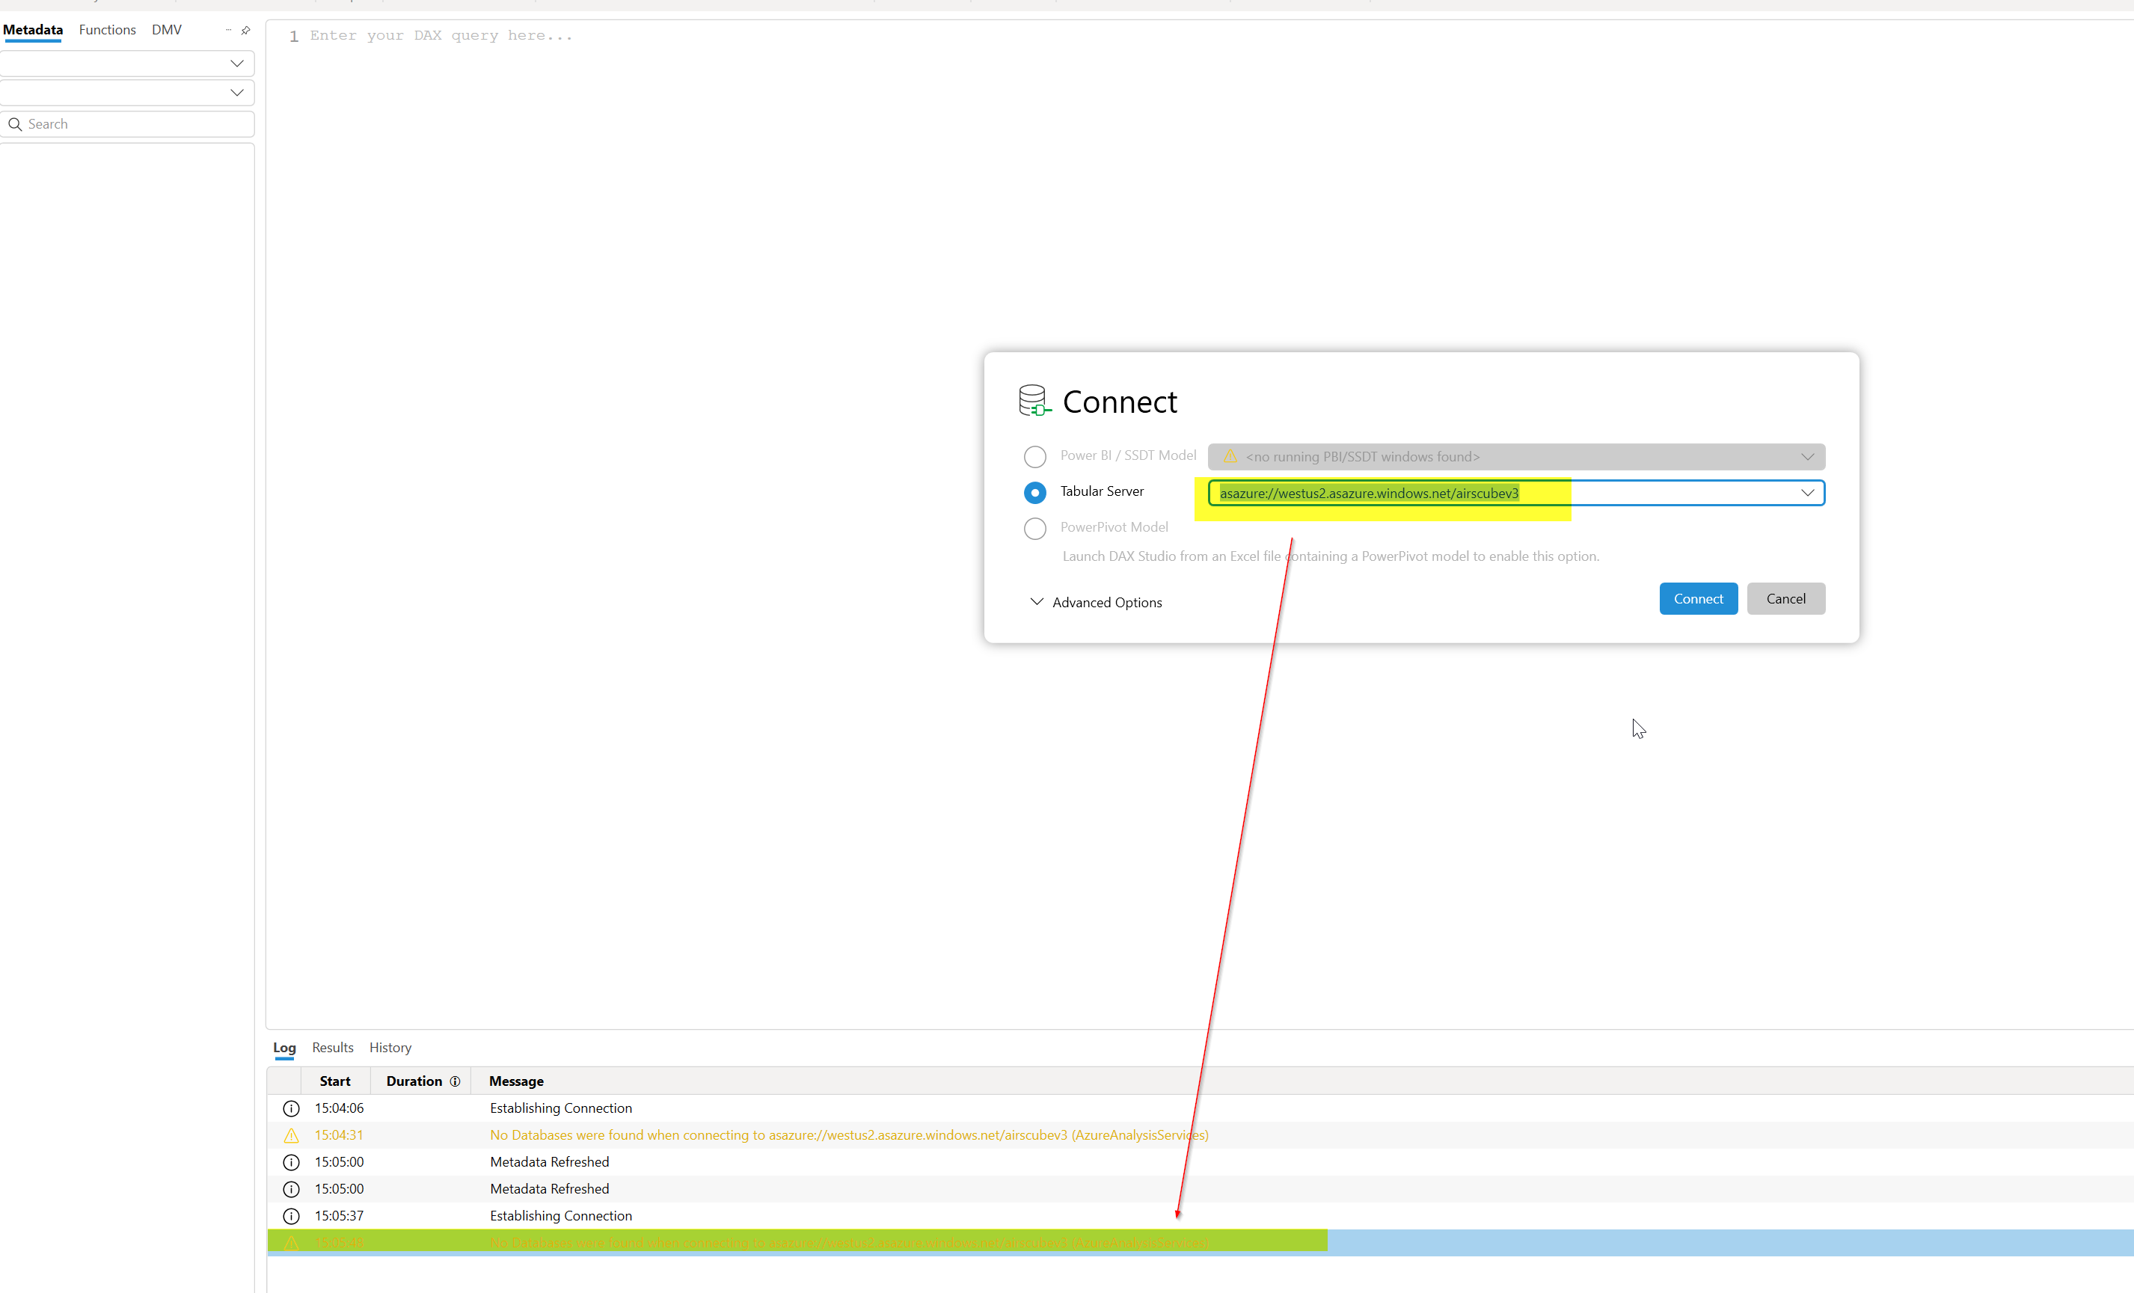Pin the Metadata panel

(246, 29)
